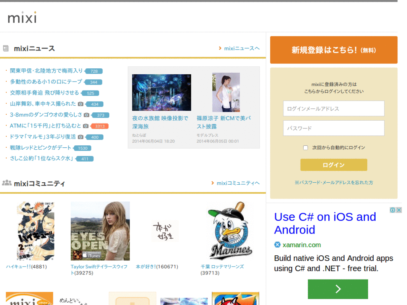Click the chevron before mixiコミュニティへ

[x=213, y=183]
